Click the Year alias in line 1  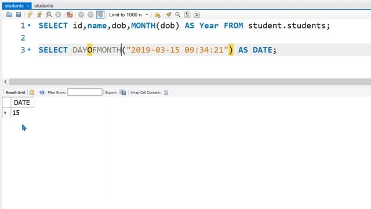coord(209,26)
